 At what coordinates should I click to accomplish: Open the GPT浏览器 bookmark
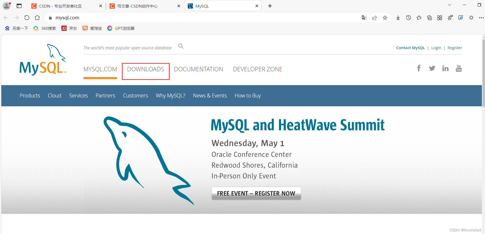(121, 28)
